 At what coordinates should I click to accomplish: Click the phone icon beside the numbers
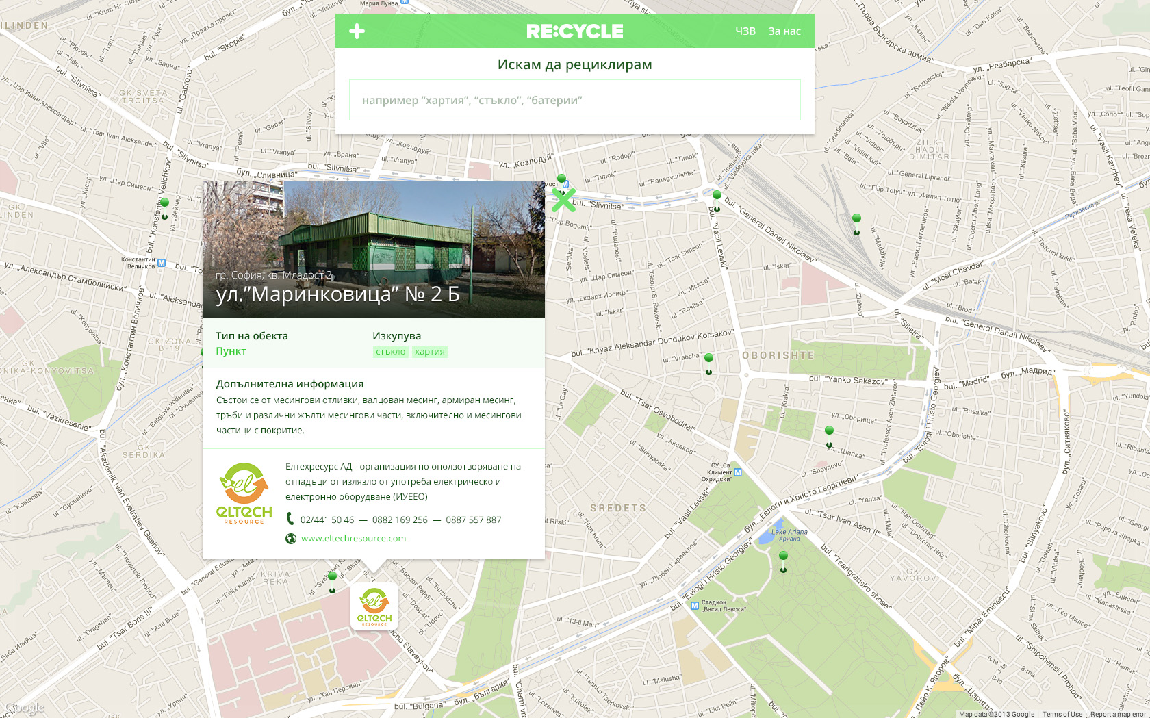[290, 519]
